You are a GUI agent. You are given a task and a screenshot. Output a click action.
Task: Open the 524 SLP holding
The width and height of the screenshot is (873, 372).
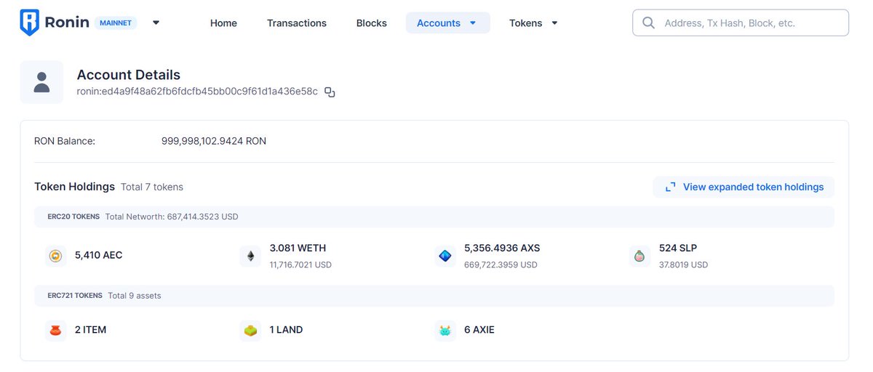coord(678,248)
